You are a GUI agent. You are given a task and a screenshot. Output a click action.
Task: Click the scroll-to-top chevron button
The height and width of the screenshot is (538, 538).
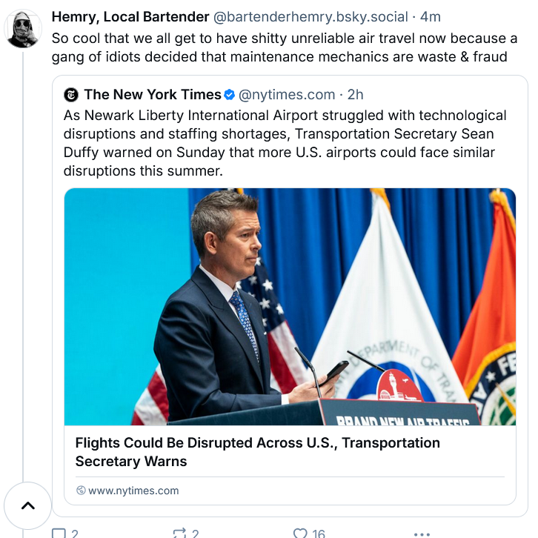pyautogui.click(x=28, y=505)
